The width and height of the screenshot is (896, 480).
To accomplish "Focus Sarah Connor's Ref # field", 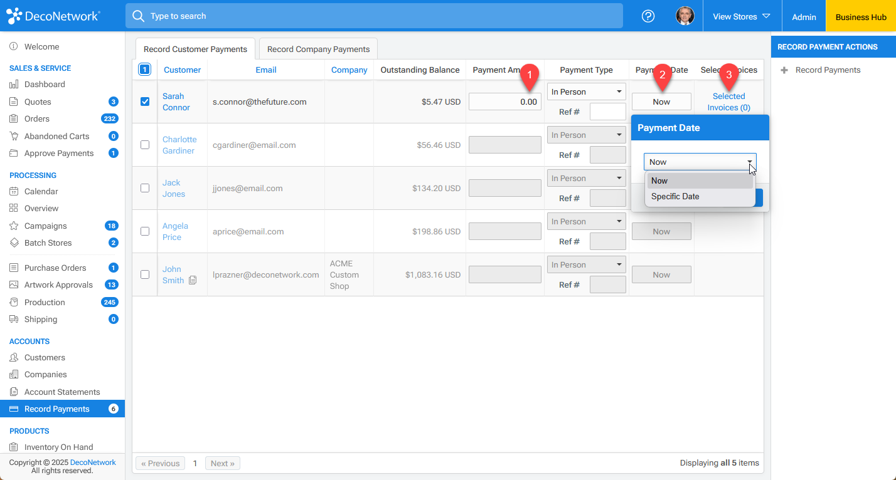I will [607, 112].
